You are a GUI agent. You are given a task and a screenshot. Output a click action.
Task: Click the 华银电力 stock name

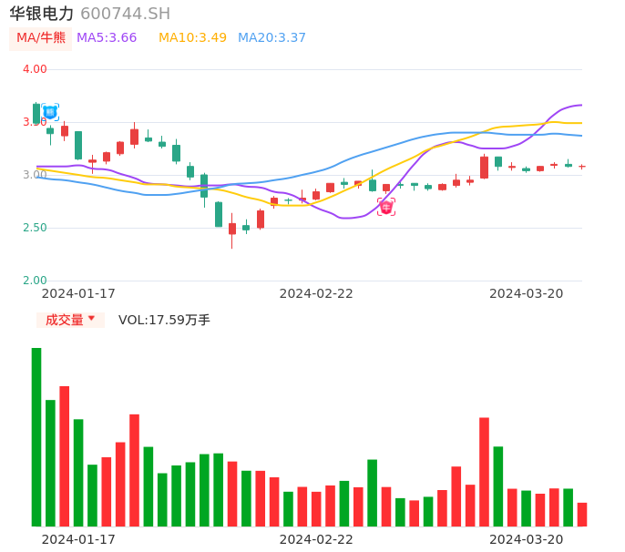pyautogui.click(x=42, y=14)
